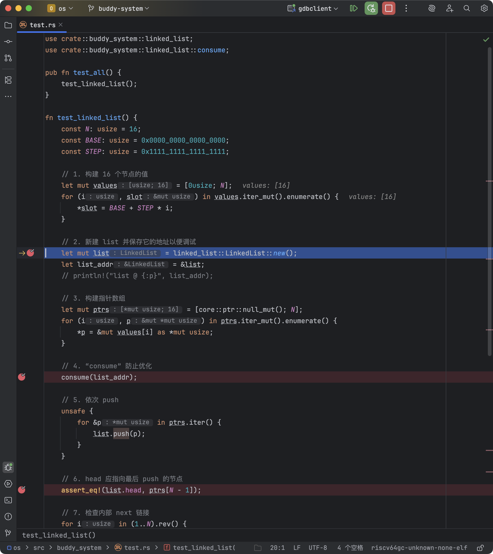The height and width of the screenshot is (554, 493).
Task: Stop the gdbclient debug session
Action: (388, 8)
